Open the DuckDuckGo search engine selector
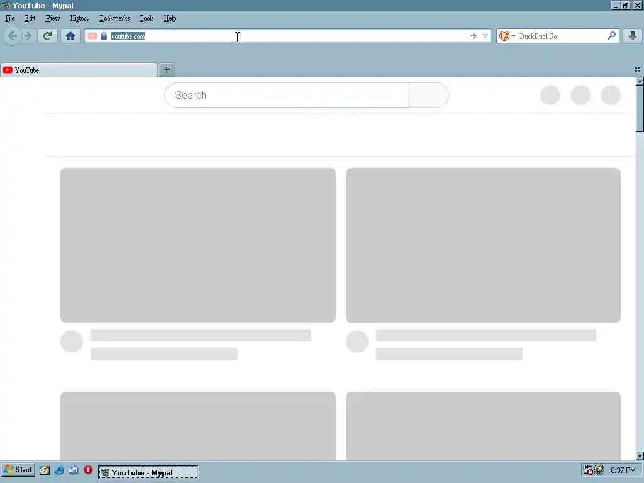 507,36
